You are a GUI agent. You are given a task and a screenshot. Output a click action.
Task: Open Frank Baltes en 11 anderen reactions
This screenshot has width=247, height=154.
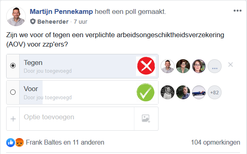click(x=65, y=143)
